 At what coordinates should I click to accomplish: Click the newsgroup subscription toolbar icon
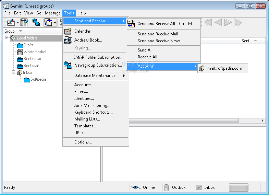(x=36, y=22)
